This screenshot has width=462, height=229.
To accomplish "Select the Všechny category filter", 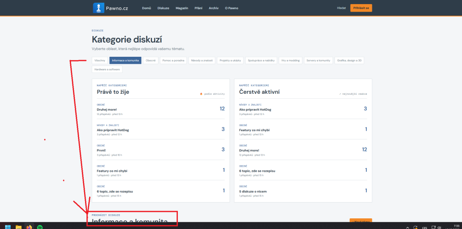I will tap(100, 60).
